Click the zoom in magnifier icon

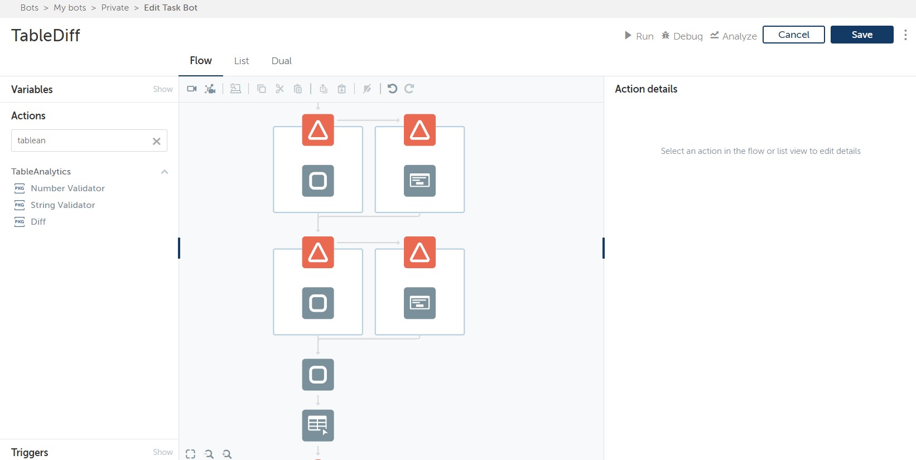pos(227,454)
